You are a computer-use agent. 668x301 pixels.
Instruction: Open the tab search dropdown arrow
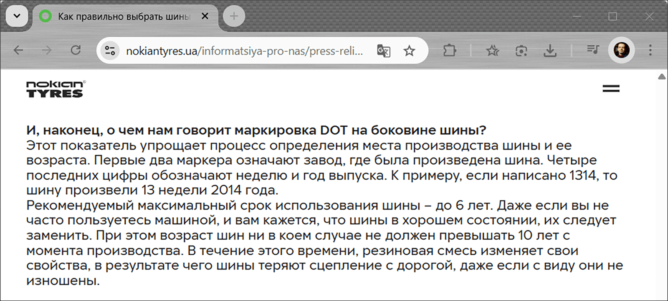(17, 16)
